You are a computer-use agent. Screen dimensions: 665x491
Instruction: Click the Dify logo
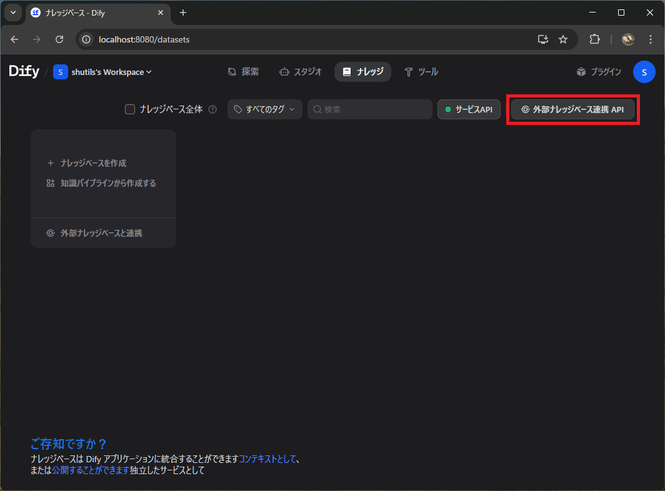[x=24, y=72]
